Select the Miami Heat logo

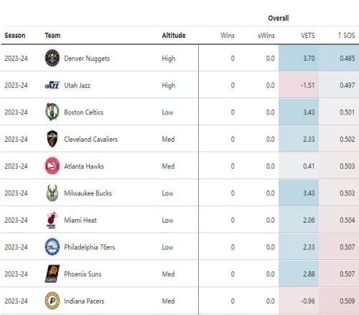point(52,220)
